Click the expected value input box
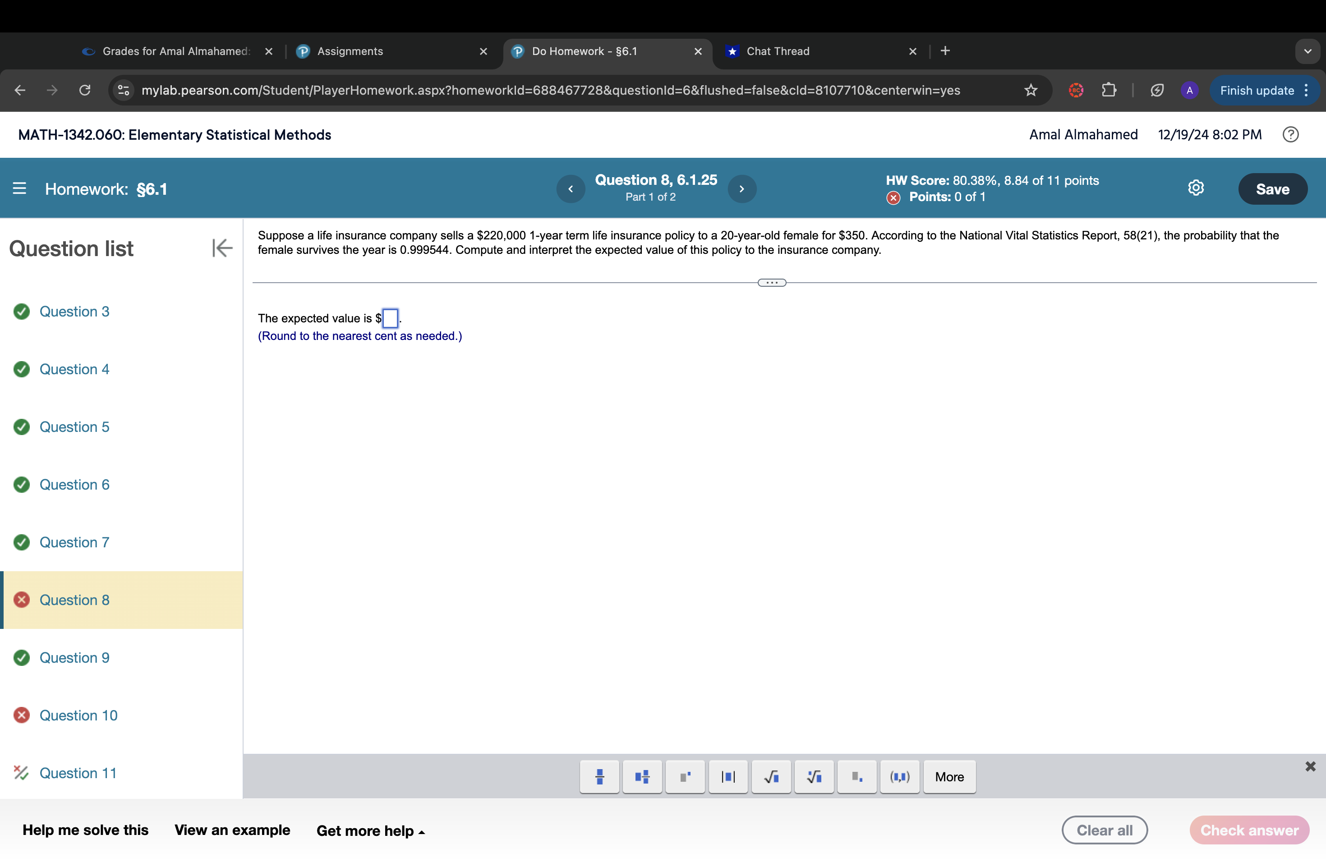 point(390,318)
